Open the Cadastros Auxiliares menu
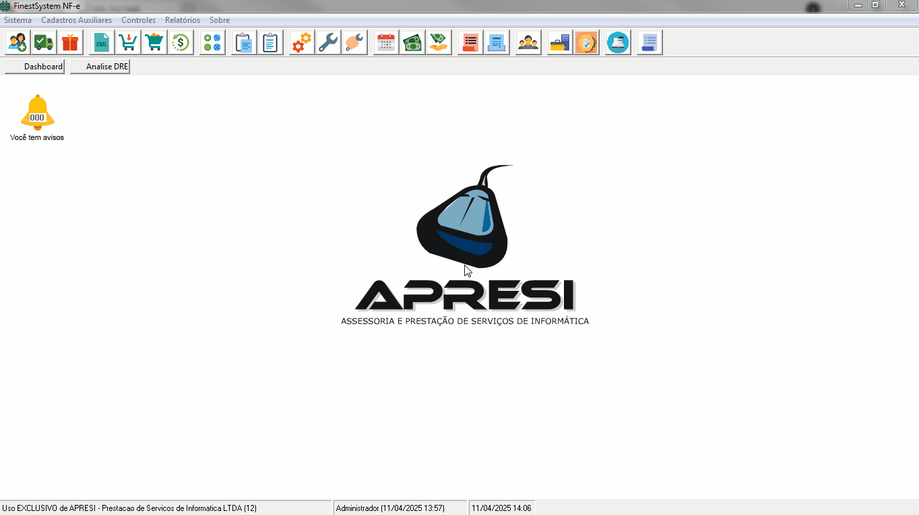The height and width of the screenshot is (515, 919). pyautogui.click(x=76, y=20)
